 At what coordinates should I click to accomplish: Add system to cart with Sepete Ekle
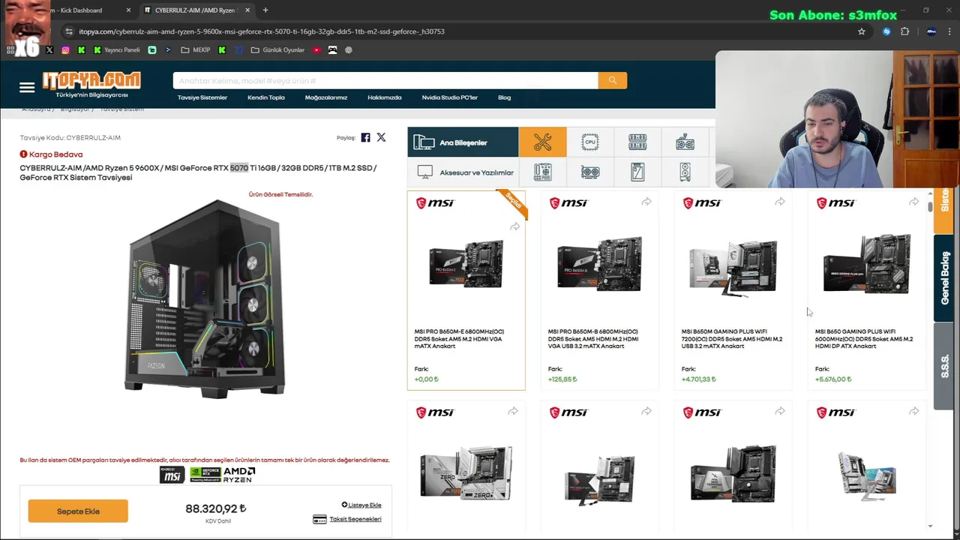coord(78,511)
